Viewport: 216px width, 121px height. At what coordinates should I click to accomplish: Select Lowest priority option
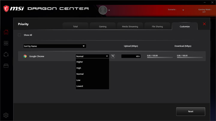[92, 86]
